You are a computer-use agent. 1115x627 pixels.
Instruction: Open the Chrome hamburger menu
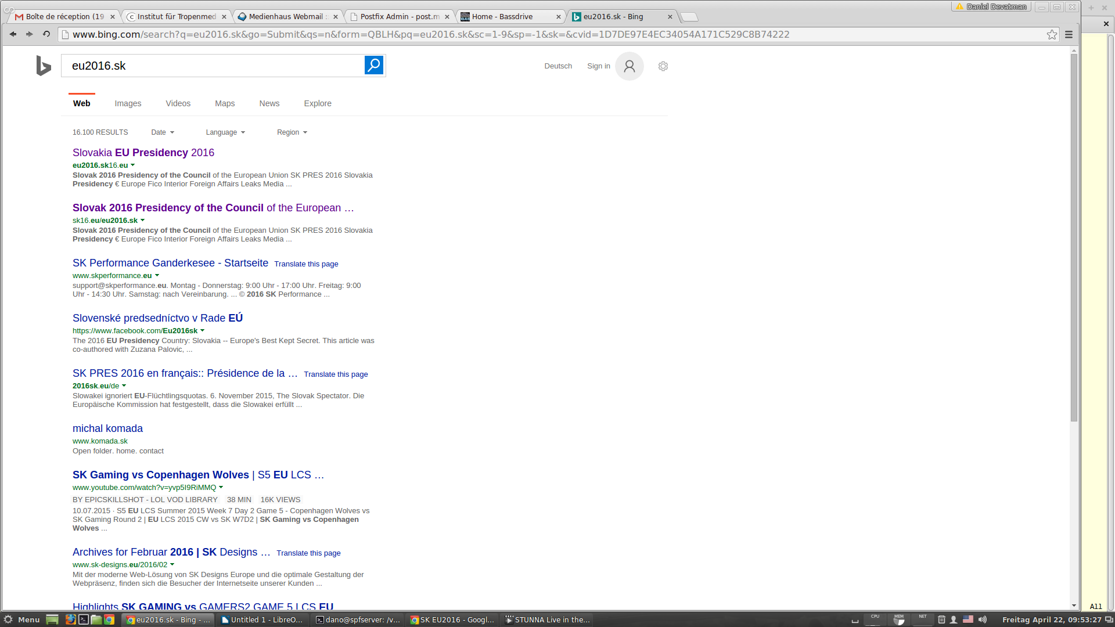point(1069,35)
